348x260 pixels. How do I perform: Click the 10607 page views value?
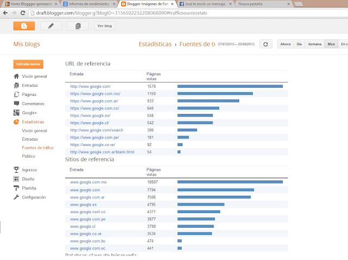[x=152, y=182]
